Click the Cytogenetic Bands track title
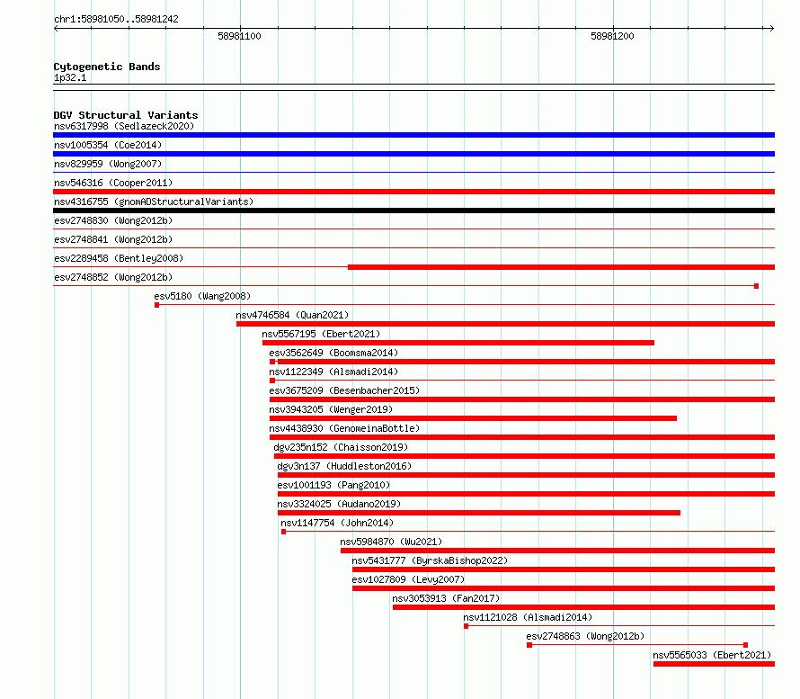800x699 pixels. [x=107, y=67]
